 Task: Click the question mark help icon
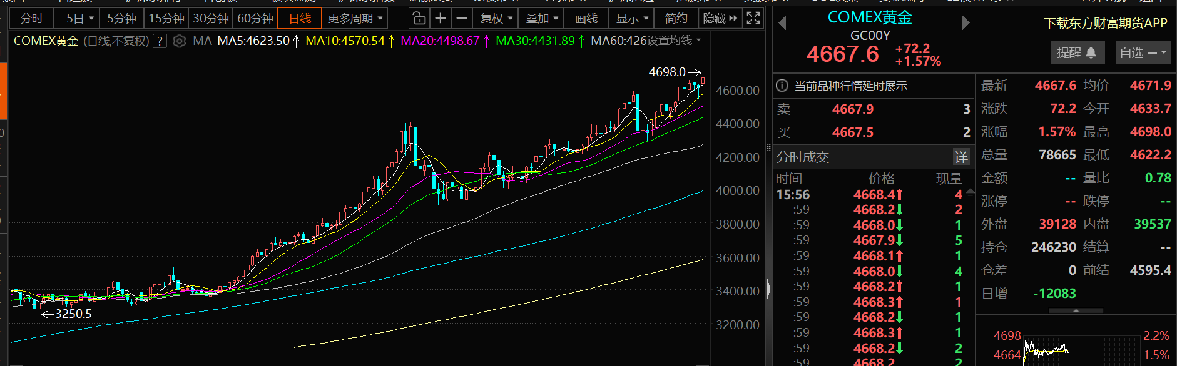point(160,41)
